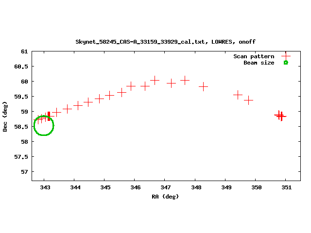Click the scan point near RA 349.4
311x233 pixels.
238,95
